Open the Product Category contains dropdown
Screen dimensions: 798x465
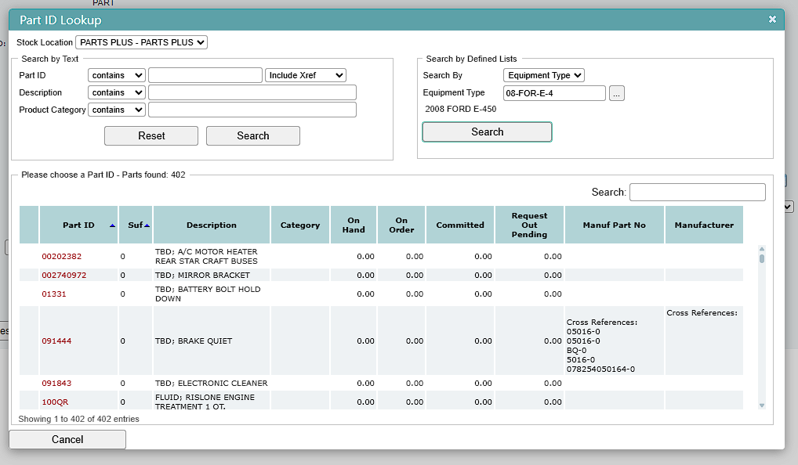coord(117,110)
